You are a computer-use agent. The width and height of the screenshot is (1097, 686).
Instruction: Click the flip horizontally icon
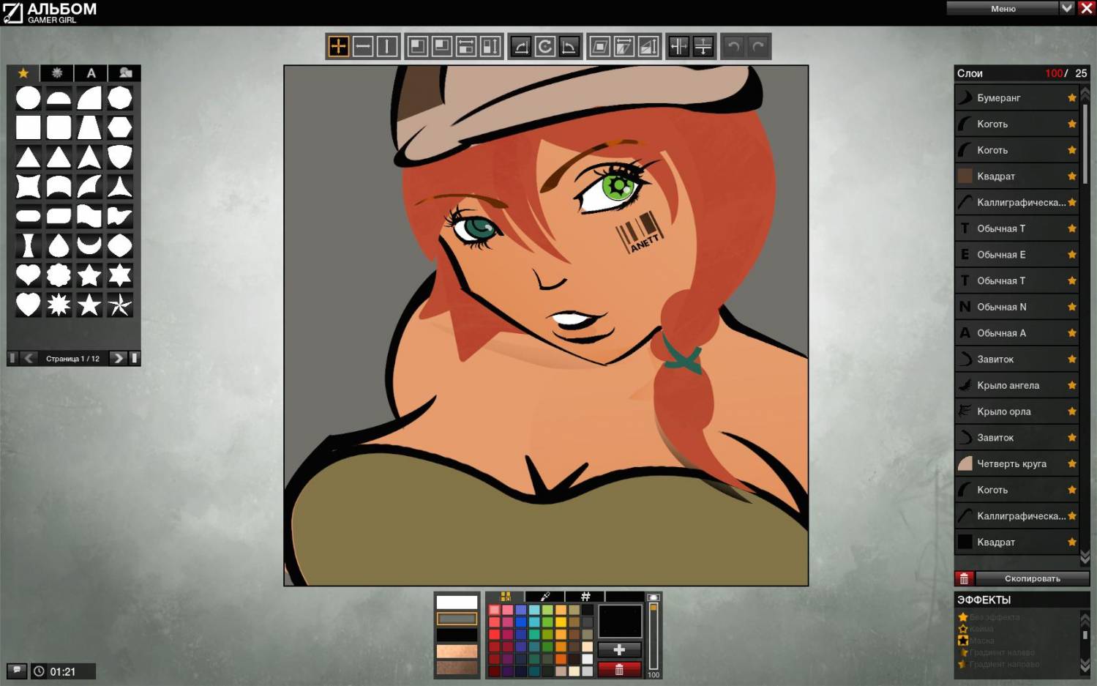click(x=678, y=47)
